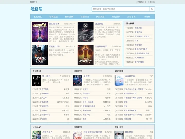Open recommended book 终宋
Image resolution: width=185 pixels, height=139 pixels.
[x=136, y=41]
